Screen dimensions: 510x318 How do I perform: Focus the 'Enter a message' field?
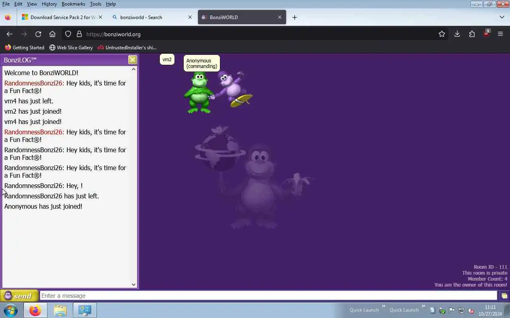click(x=269, y=296)
